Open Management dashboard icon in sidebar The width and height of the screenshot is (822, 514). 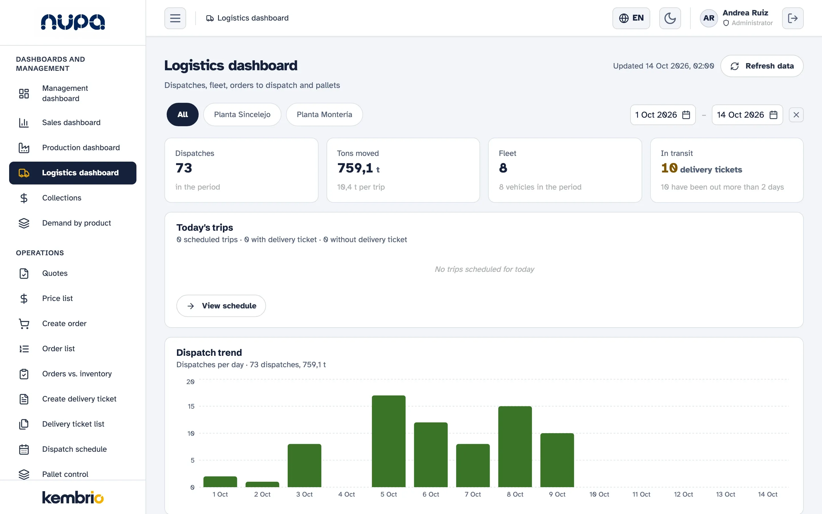(x=24, y=93)
